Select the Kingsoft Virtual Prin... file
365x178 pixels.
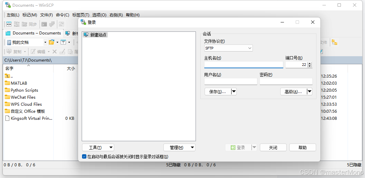pos(29,118)
